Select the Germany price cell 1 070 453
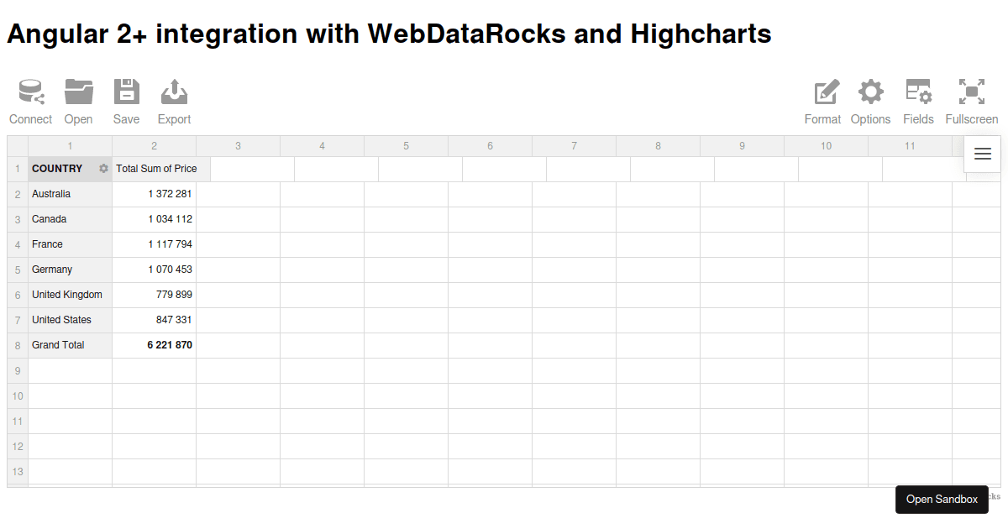The width and height of the screenshot is (1008, 529). 170,270
